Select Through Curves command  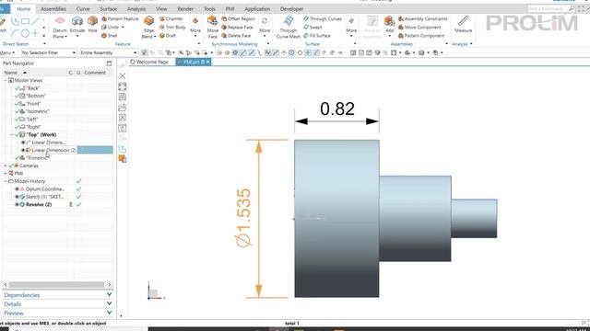point(323,18)
